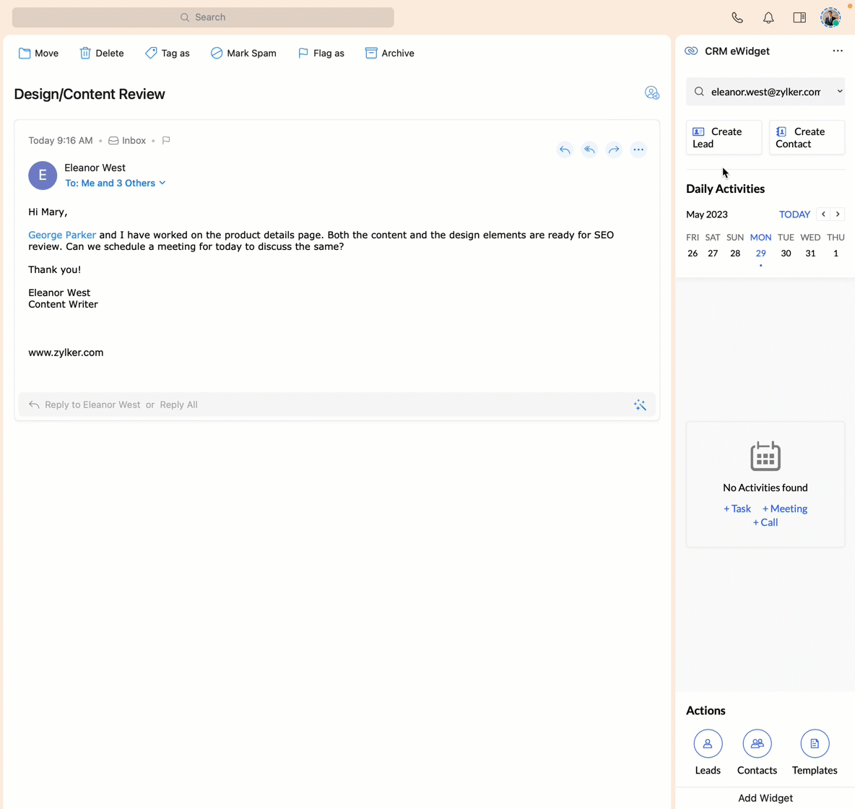The image size is (855, 809).
Task: Toggle the side panel layout icon
Action: click(799, 17)
